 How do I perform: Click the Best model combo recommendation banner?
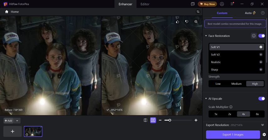point(235,24)
